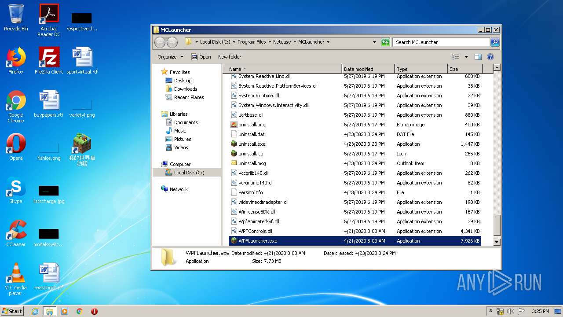
Task: Select the uninstall.exe Minecraft block icon
Action: coord(234,144)
